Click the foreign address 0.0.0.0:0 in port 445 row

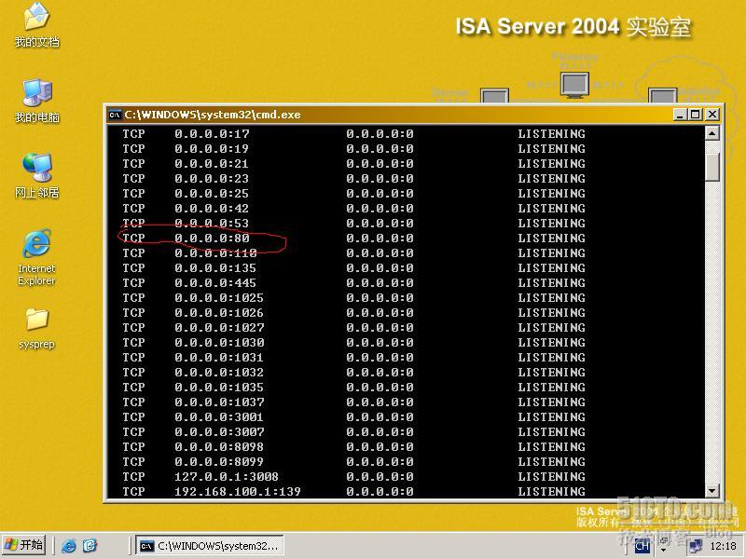click(380, 282)
